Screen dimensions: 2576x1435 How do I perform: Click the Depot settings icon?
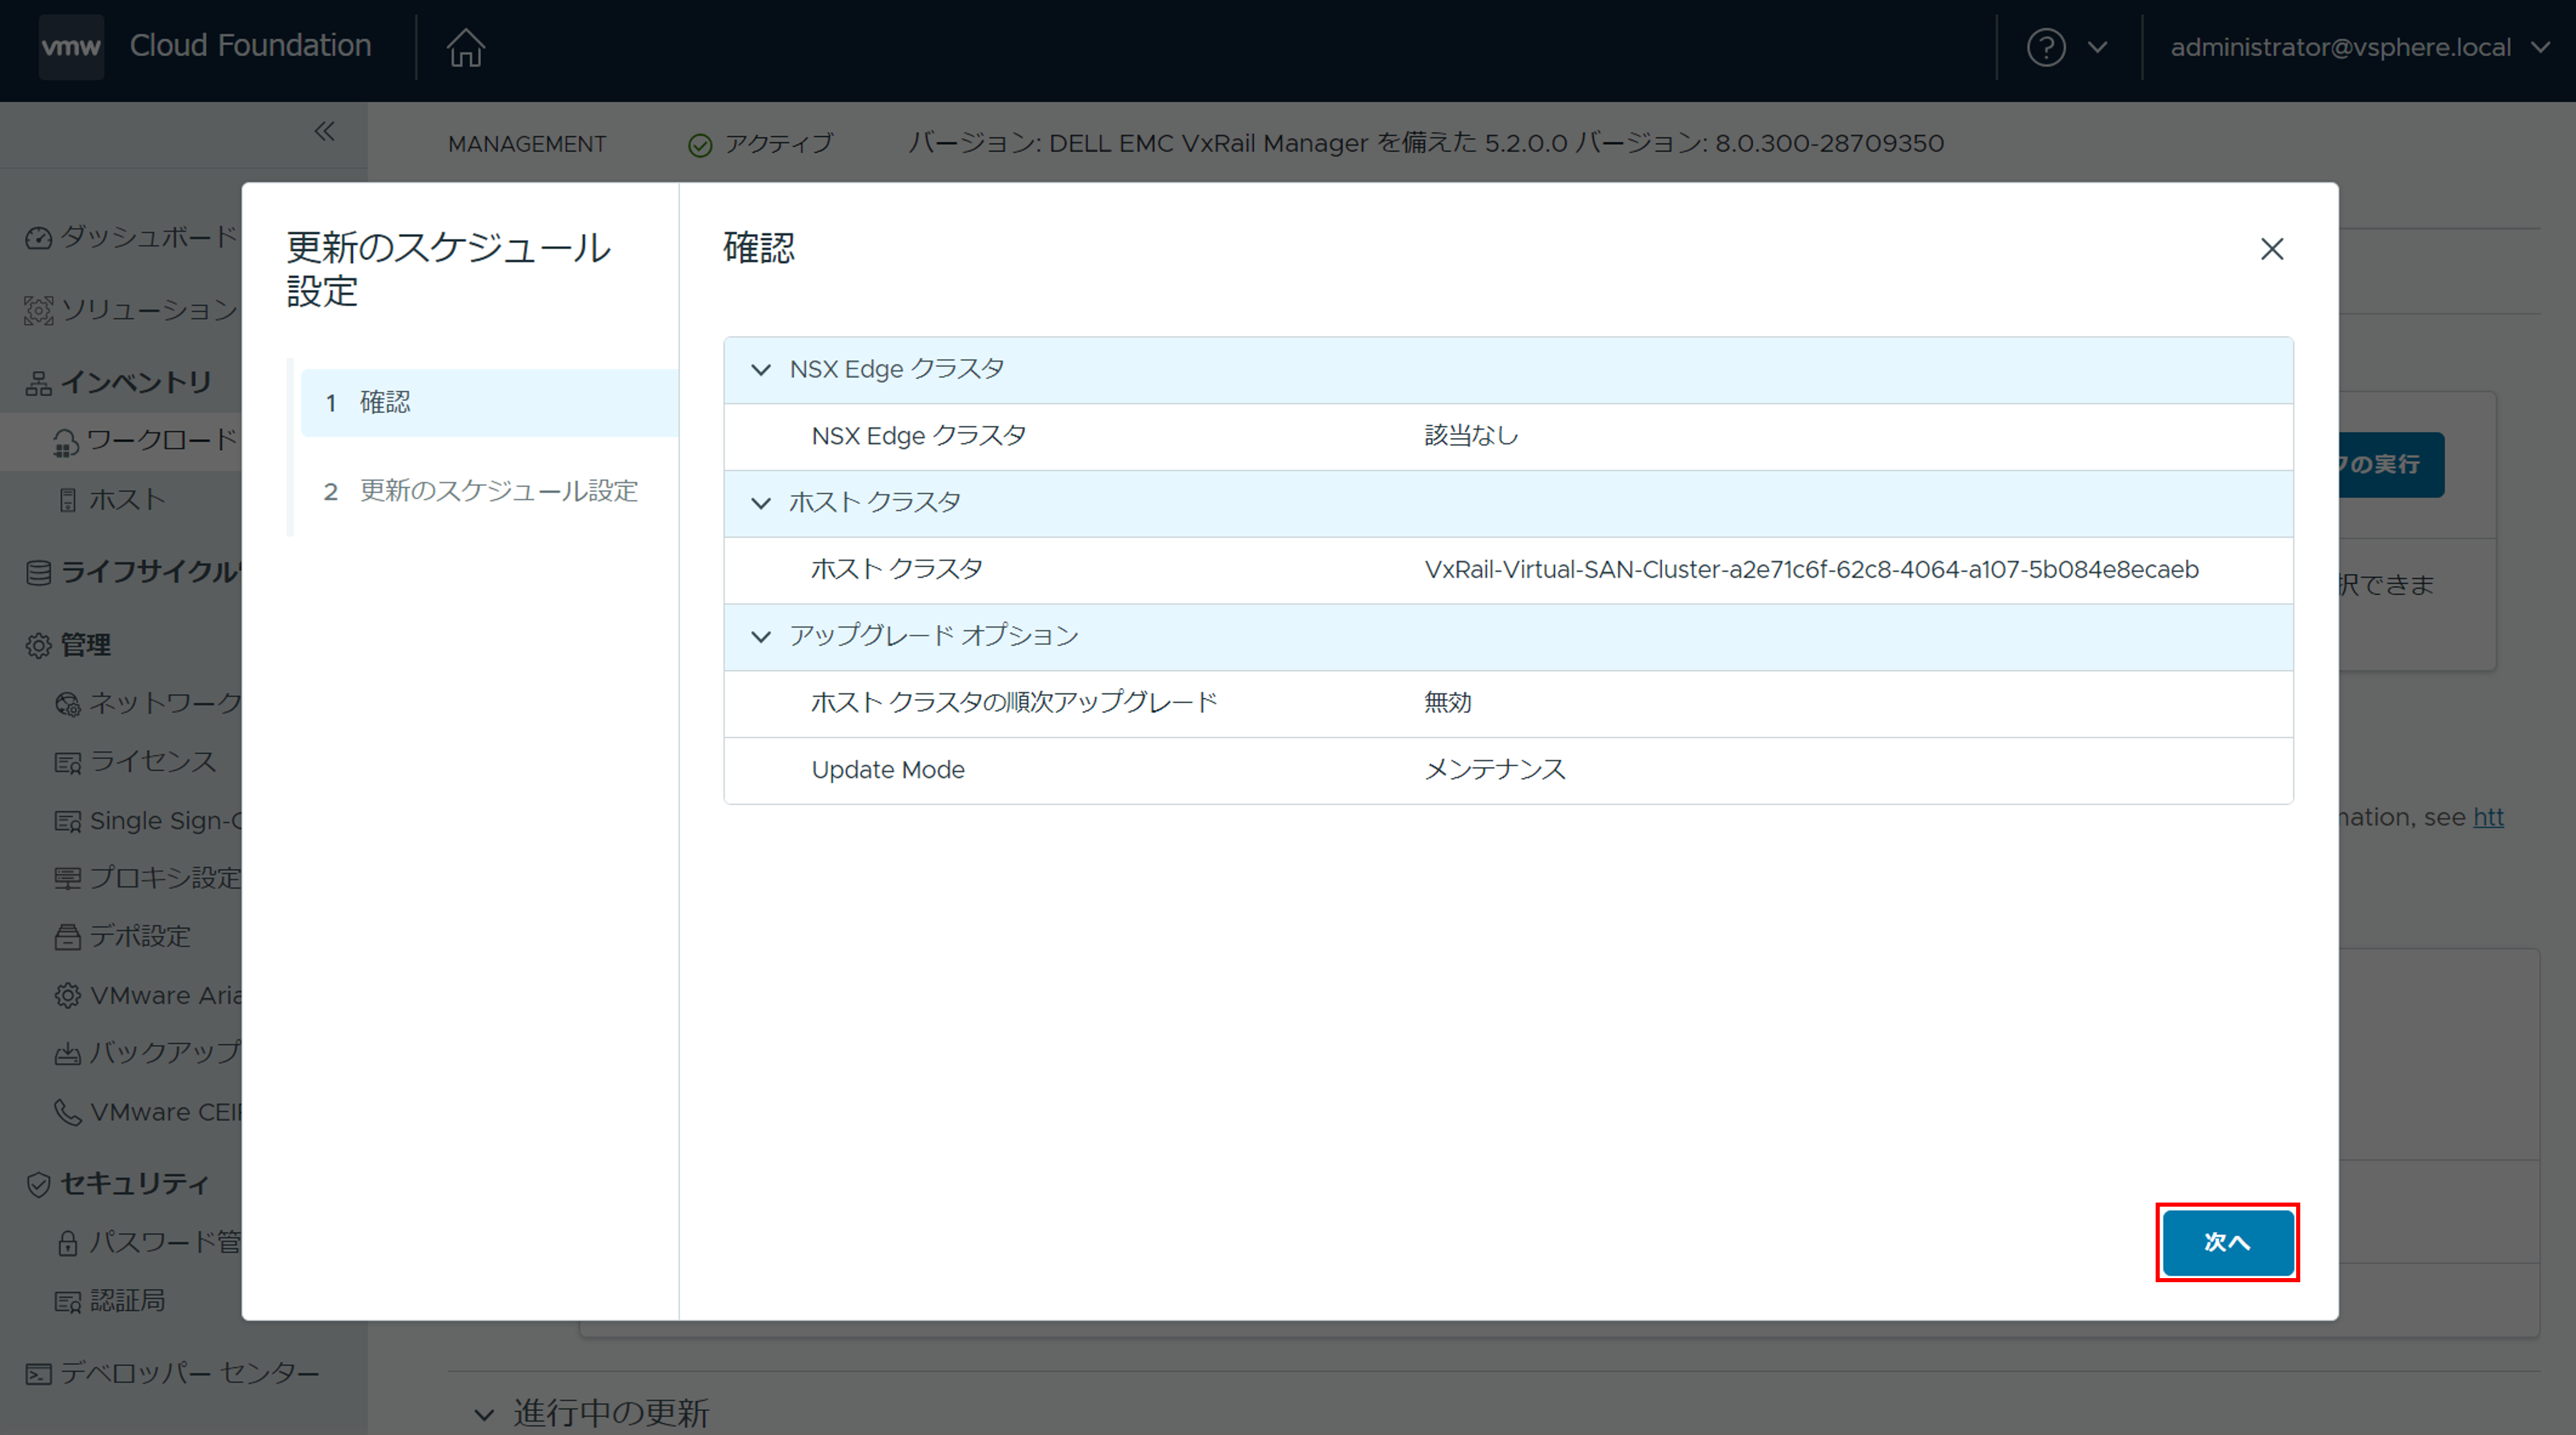click(x=67, y=937)
